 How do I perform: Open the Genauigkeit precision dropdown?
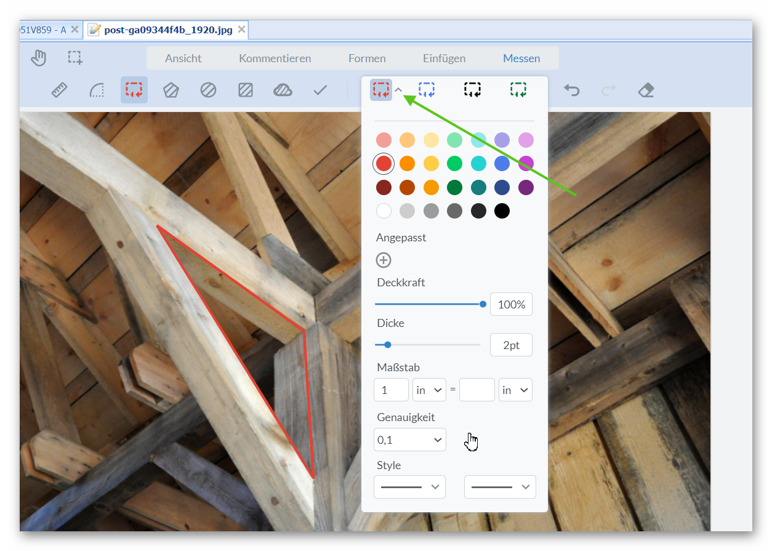pyautogui.click(x=410, y=440)
